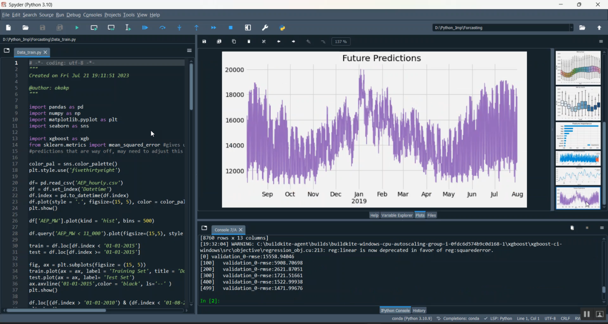608x324 pixels.
Task: Open the Console 7/A options menu
Action: [x=602, y=228]
